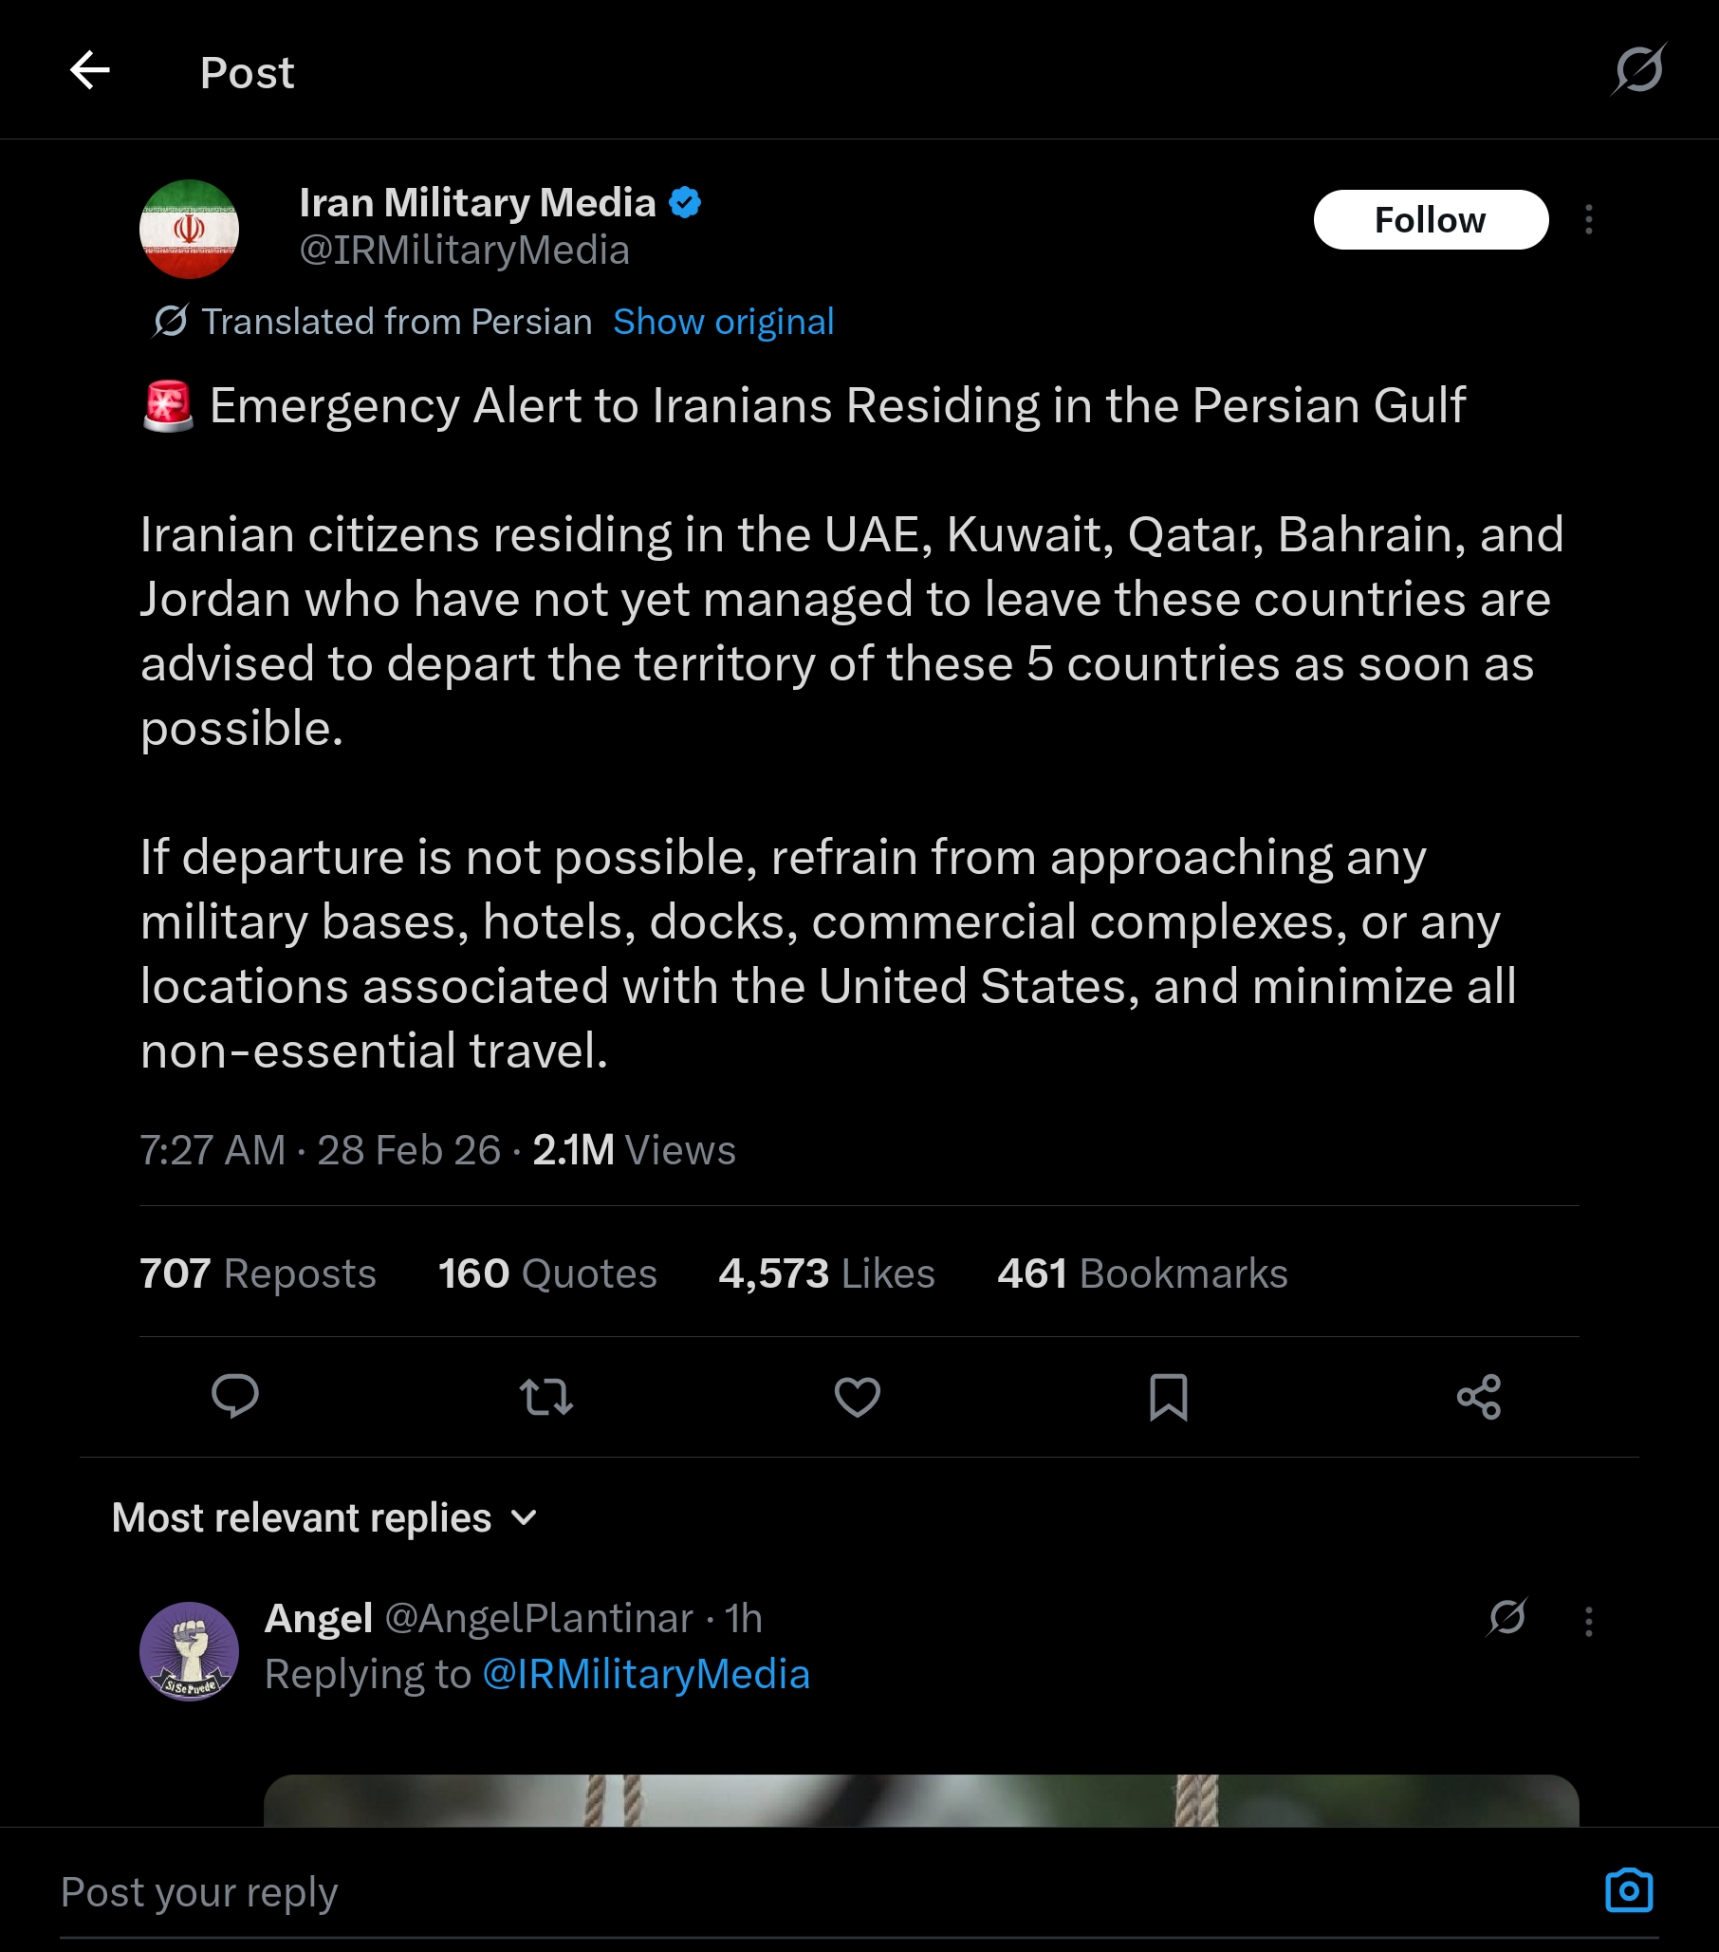The height and width of the screenshot is (1952, 1719).
Task: Follow Iran Military Media
Action: point(1430,219)
